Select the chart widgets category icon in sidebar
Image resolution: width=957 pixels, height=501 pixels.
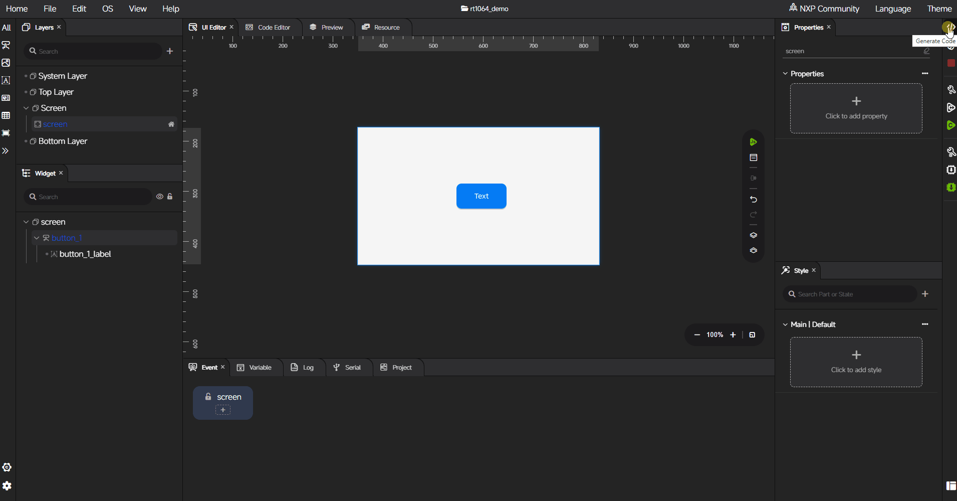(6, 98)
